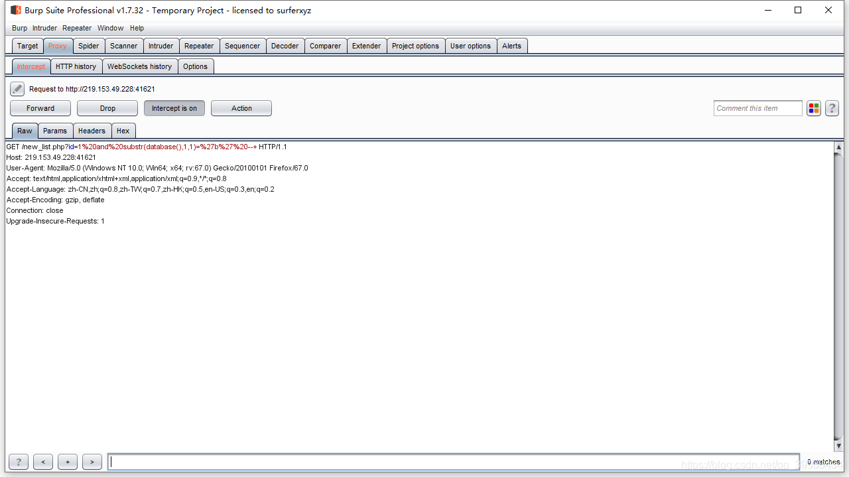Switch to the Hex view tab
849x477 pixels.
tap(123, 131)
